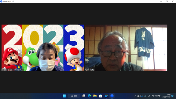Minimize the Zoom meeting window

161,1
